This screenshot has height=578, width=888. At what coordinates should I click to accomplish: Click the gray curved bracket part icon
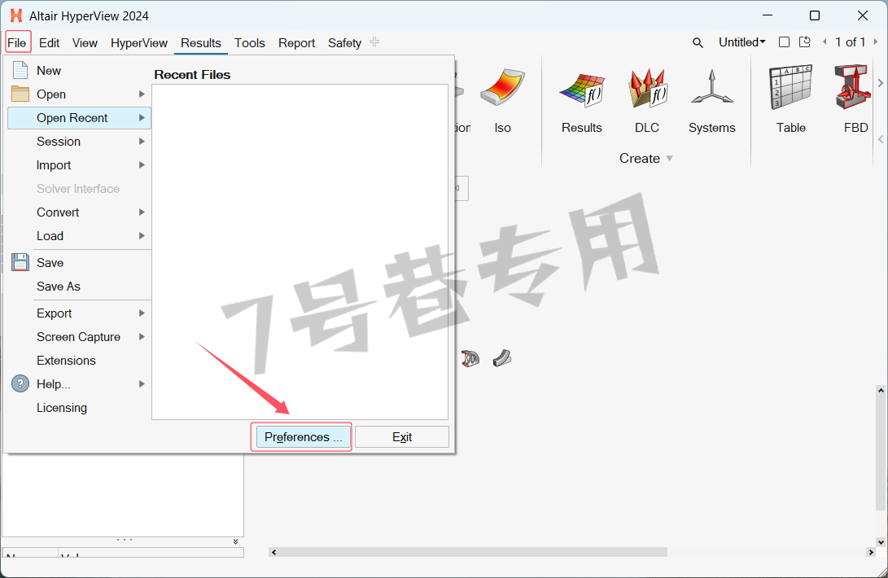click(501, 358)
